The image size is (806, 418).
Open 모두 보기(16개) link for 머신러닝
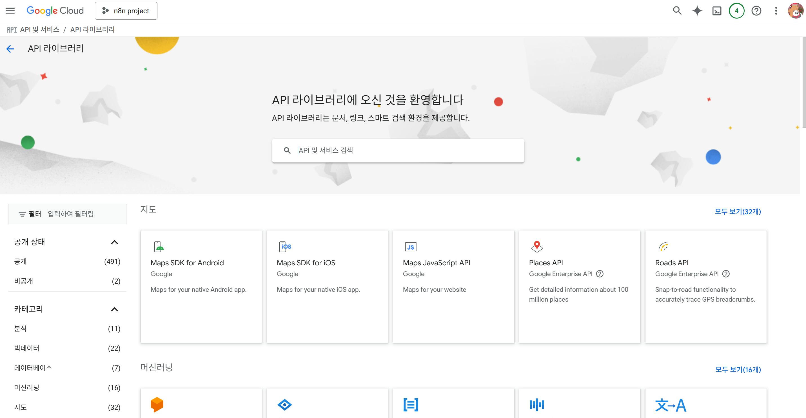[738, 370]
